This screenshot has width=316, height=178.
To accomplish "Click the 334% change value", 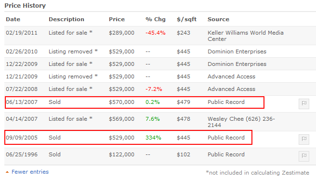I will tap(153, 138).
